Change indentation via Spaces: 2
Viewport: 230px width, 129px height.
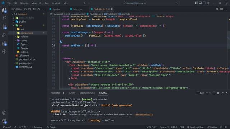[x=164, y=127]
